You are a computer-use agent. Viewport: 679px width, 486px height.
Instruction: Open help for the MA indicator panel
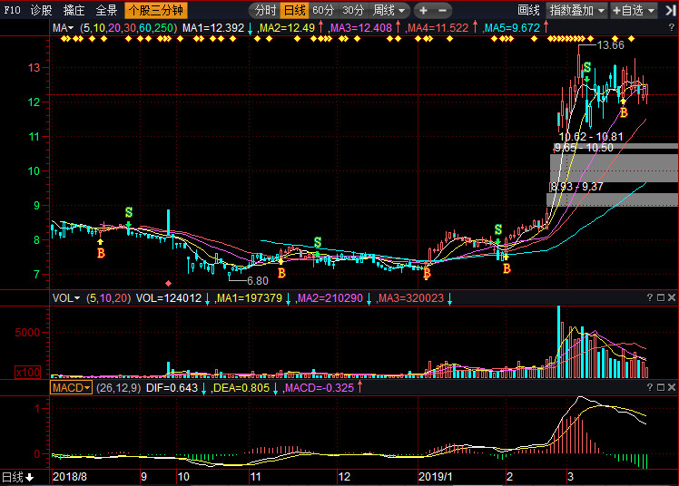point(672,28)
